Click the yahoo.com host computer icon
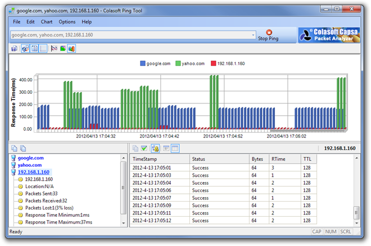The image size is (371, 246). (13, 165)
